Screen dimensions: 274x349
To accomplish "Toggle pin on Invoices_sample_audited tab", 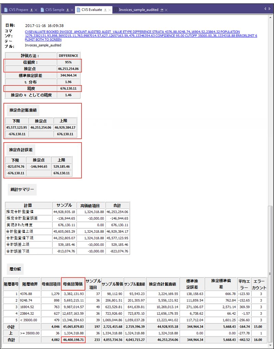I will pyautogui.click(x=162, y=10).
